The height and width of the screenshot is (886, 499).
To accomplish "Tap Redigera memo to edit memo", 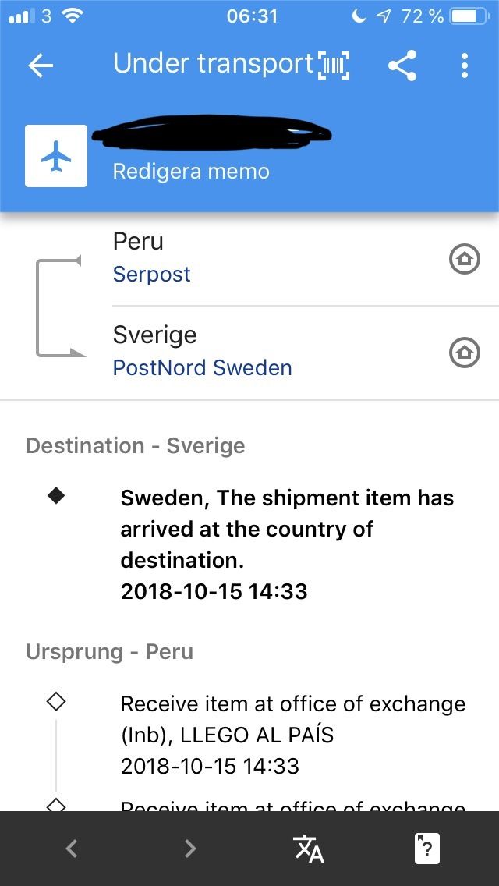I will pyautogui.click(x=191, y=172).
